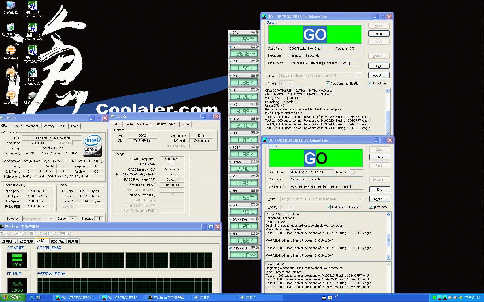Click About... in upper ORTHOS window
The height and width of the screenshot is (302, 484).
pyautogui.click(x=379, y=75)
